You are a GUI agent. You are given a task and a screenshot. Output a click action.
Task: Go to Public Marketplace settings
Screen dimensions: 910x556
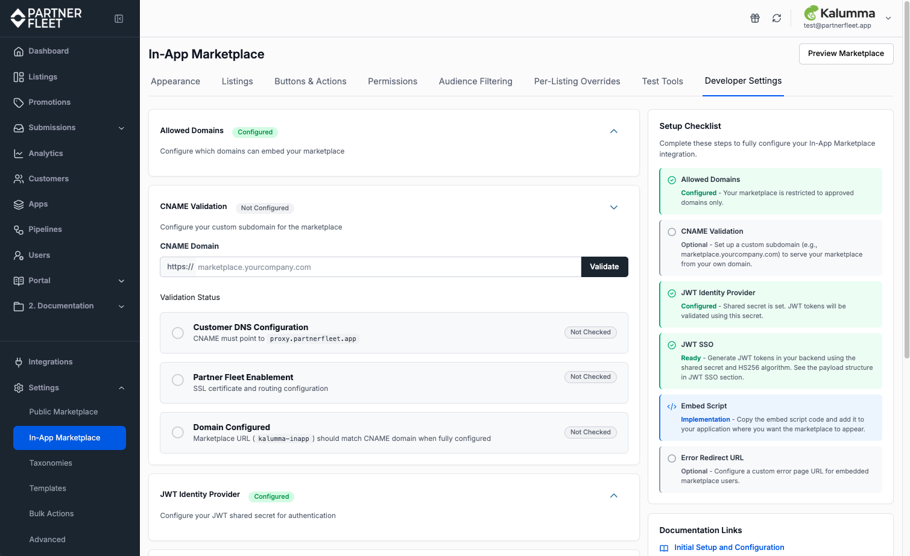tap(63, 412)
